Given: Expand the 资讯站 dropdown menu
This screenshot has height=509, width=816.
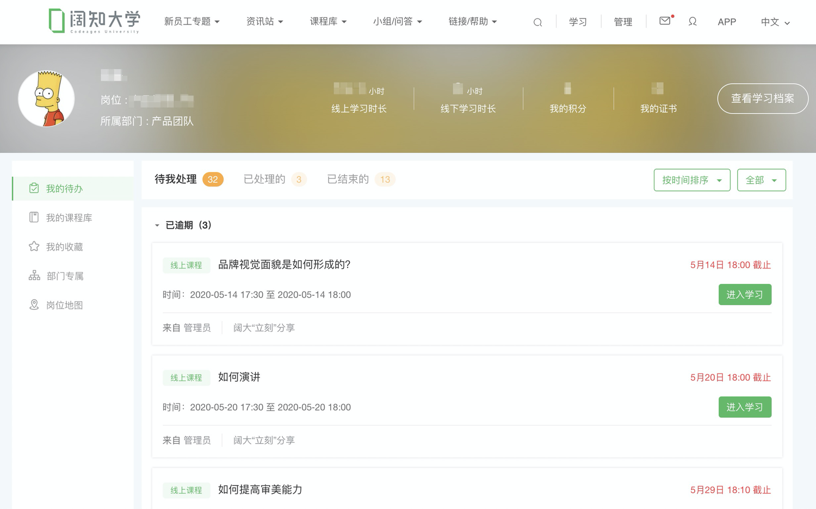Looking at the screenshot, I should (x=265, y=21).
